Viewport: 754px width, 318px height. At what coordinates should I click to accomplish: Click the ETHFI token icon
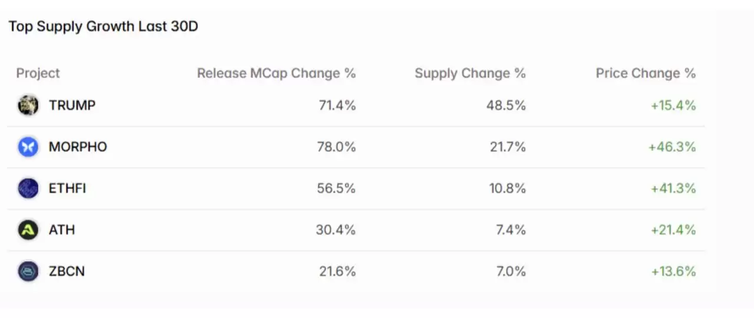[28, 188]
